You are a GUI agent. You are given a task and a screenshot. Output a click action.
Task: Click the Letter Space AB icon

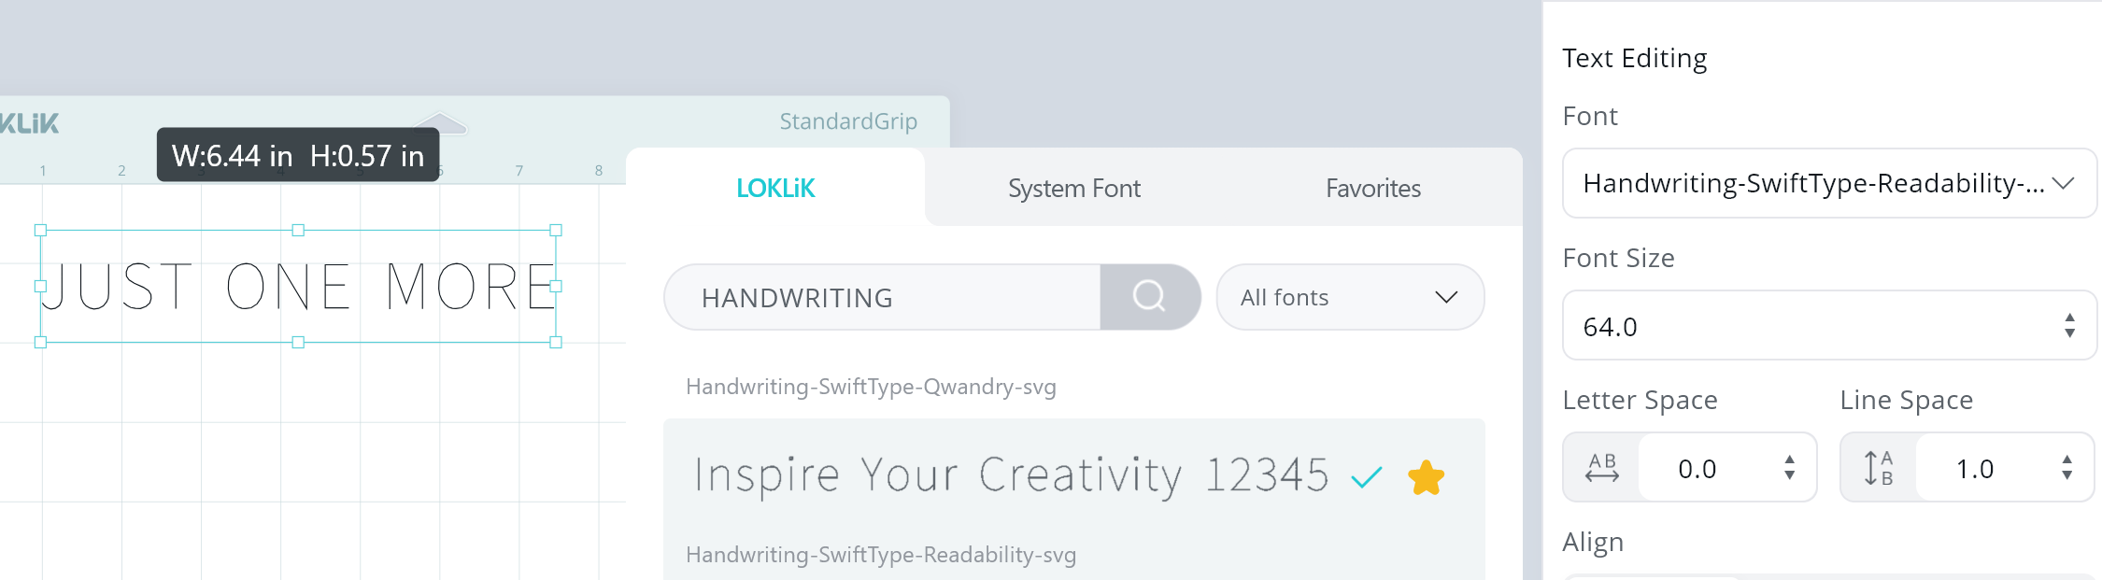click(1602, 468)
